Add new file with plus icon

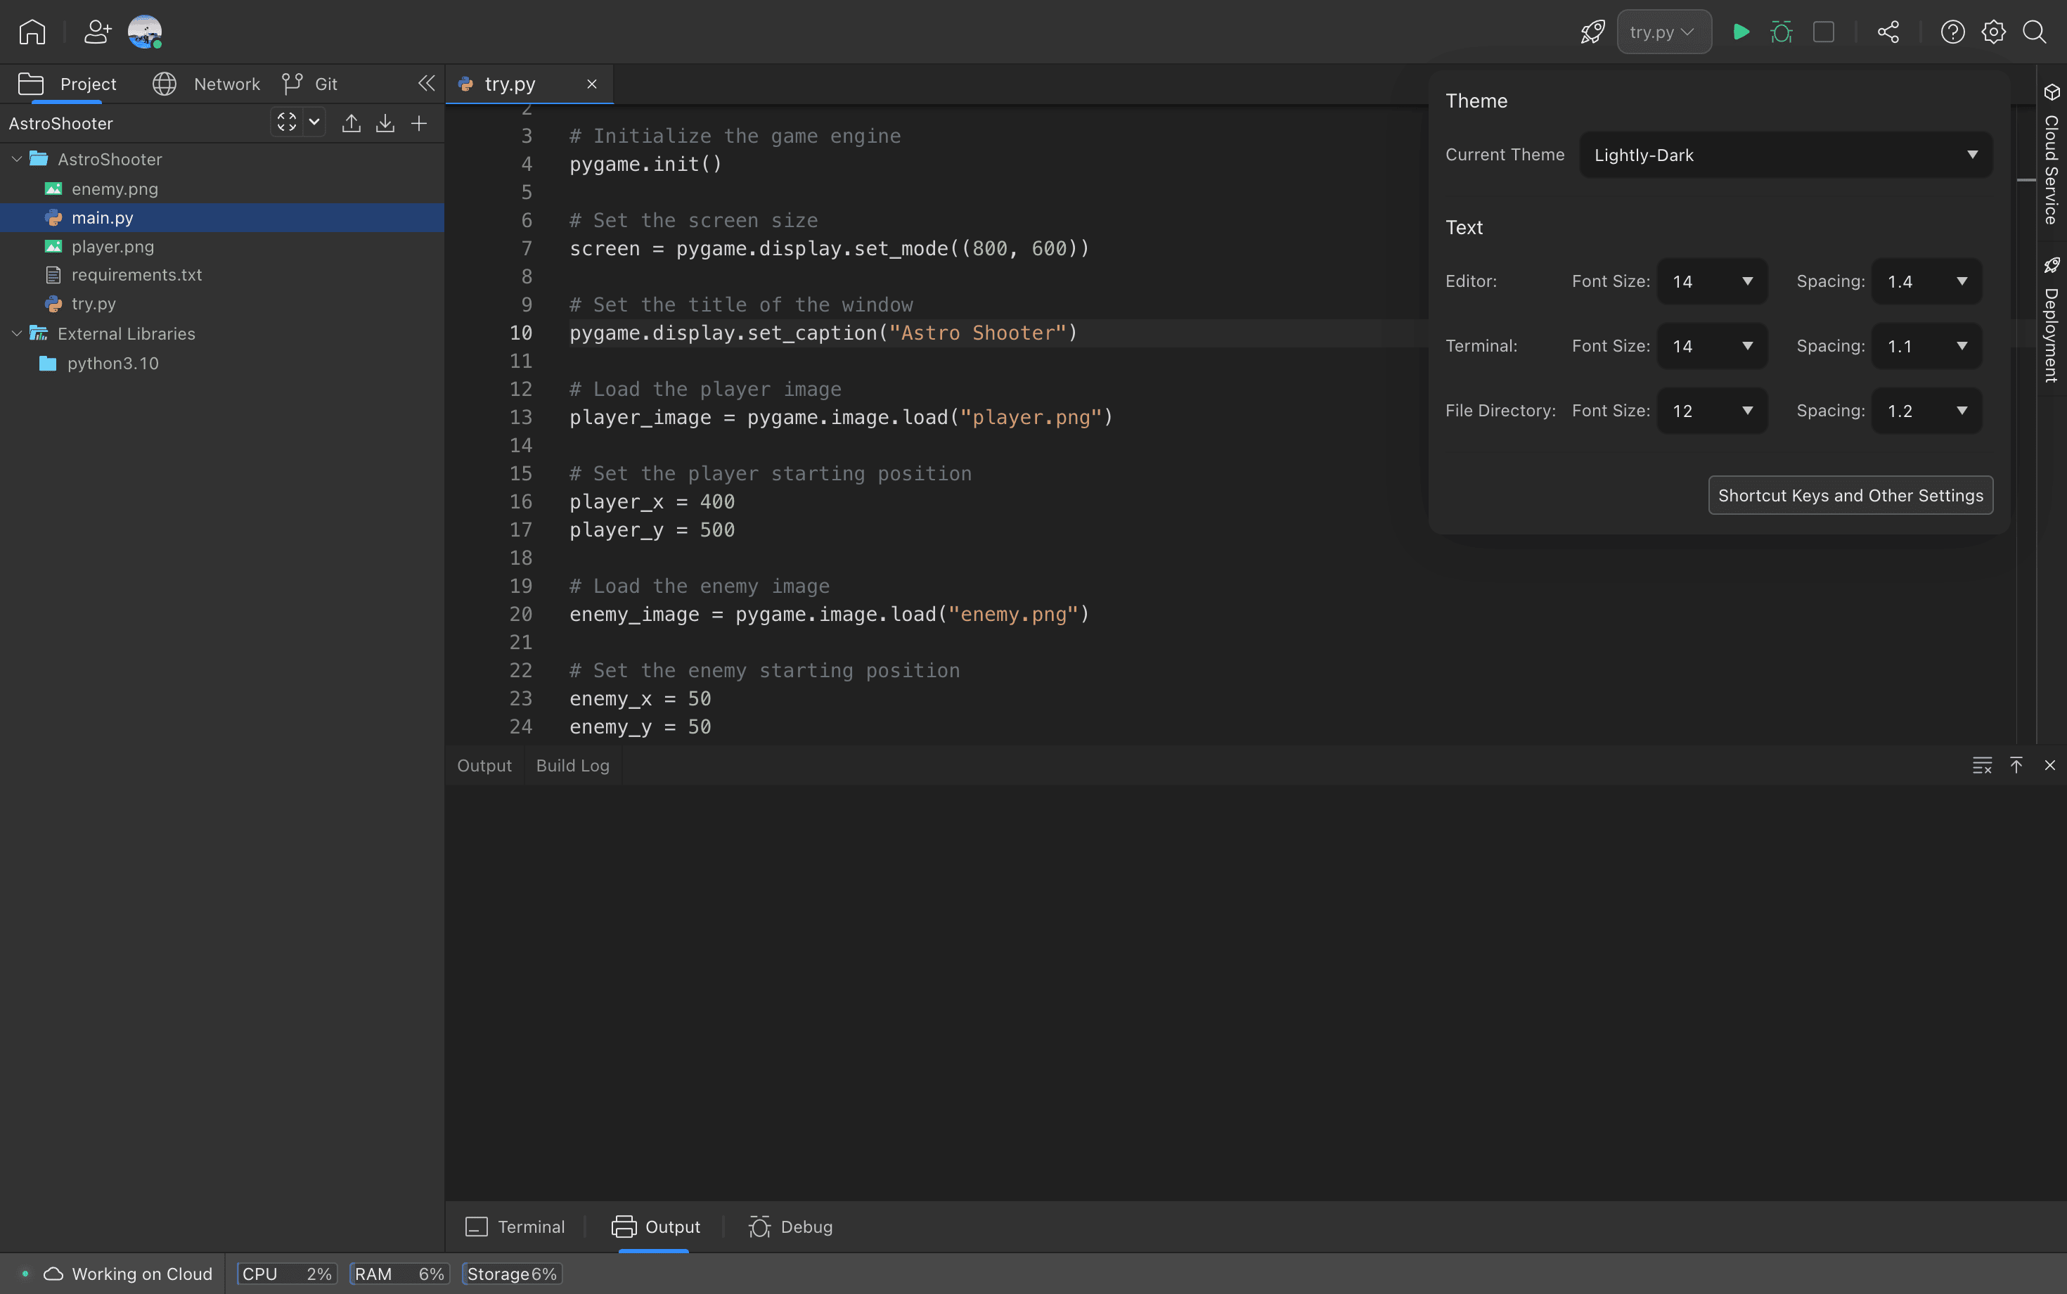pyautogui.click(x=419, y=123)
